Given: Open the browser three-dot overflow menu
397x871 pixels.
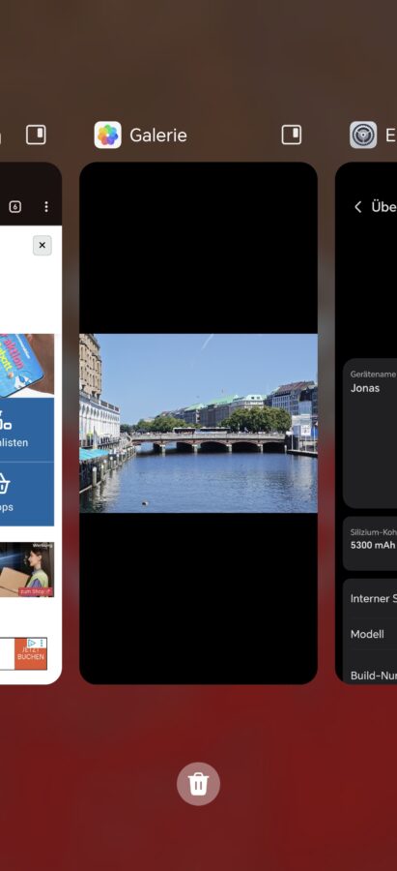Looking at the screenshot, I should 46,207.
